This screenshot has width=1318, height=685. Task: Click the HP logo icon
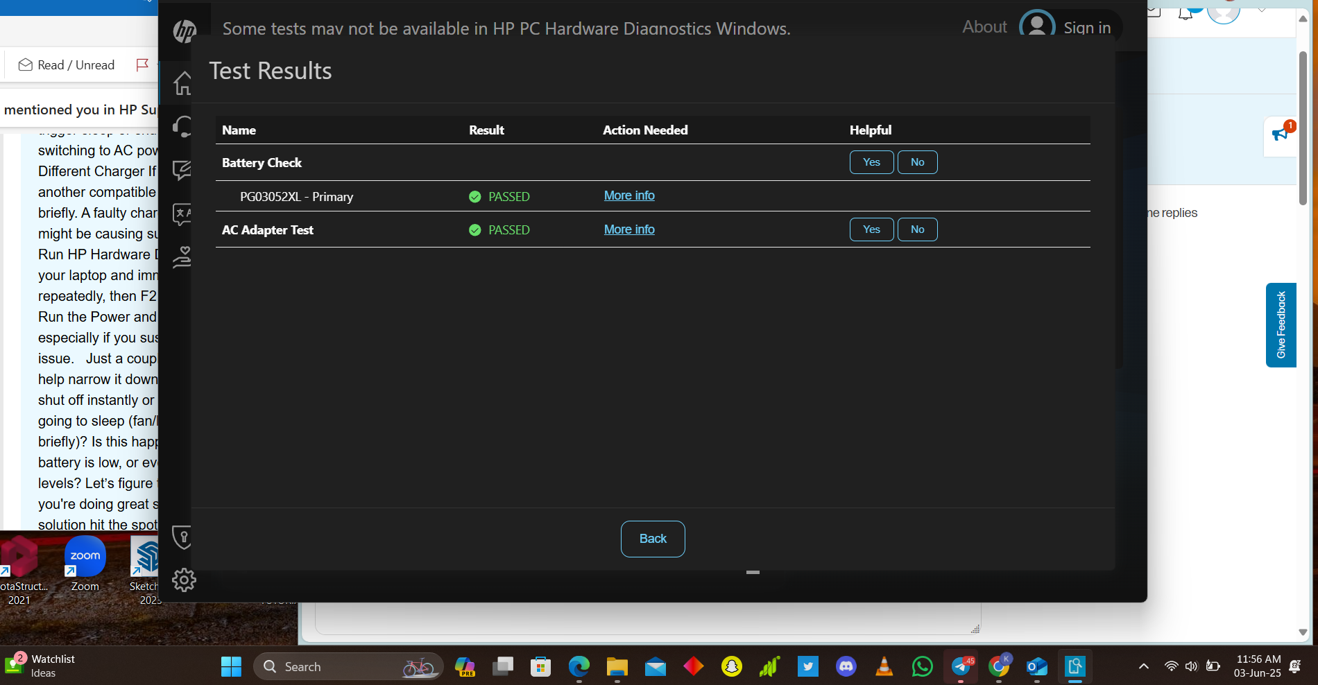(x=185, y=31)
